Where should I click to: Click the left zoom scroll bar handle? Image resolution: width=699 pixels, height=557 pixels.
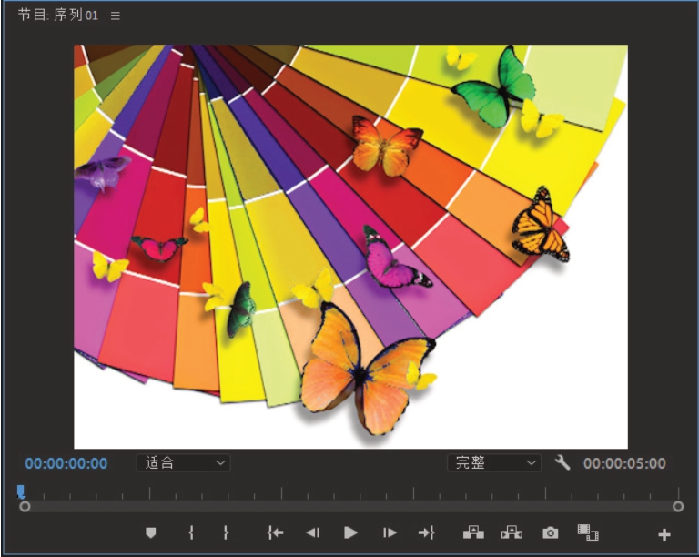25,507
